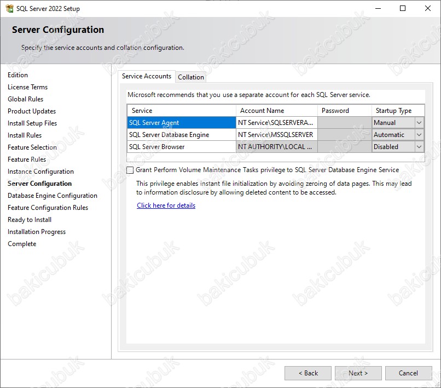Click the Back button
Viewport: 441px width, 388px height.
click(307, 373)
